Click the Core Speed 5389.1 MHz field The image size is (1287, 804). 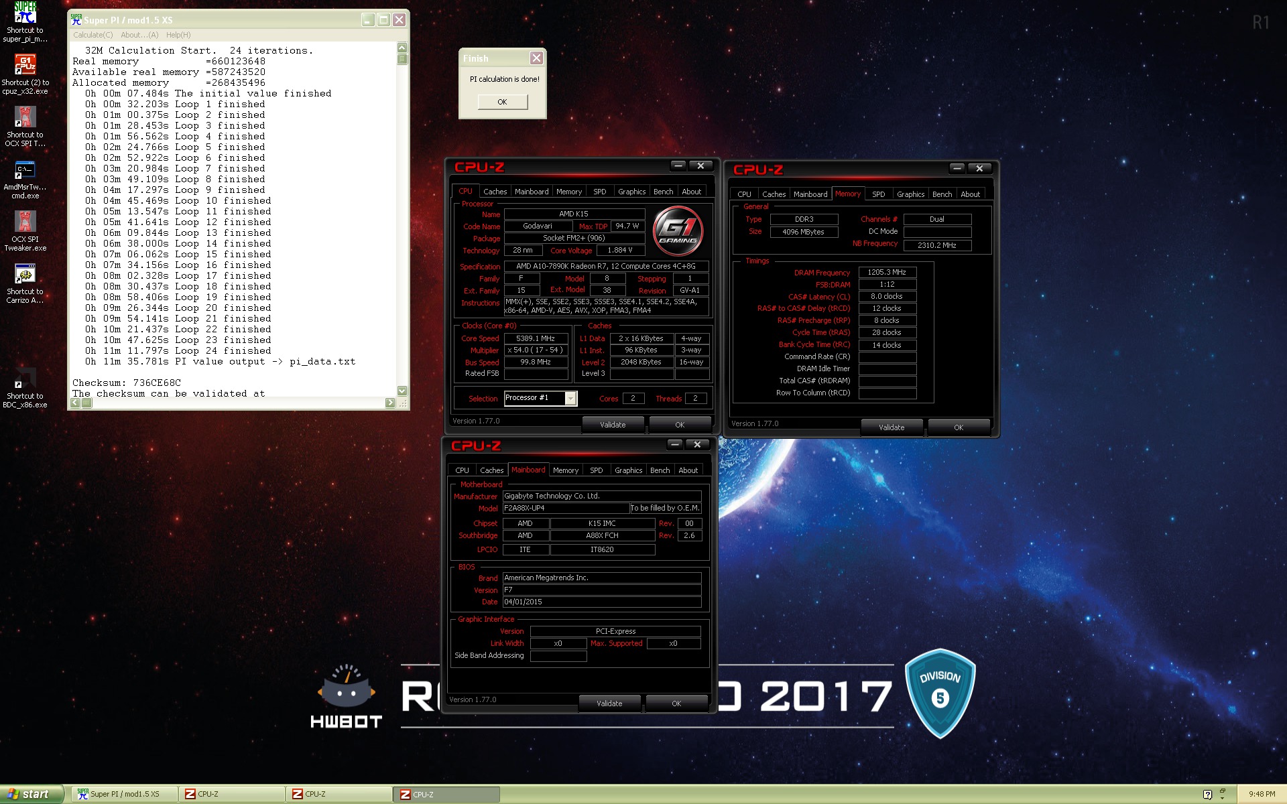[535, 339]
